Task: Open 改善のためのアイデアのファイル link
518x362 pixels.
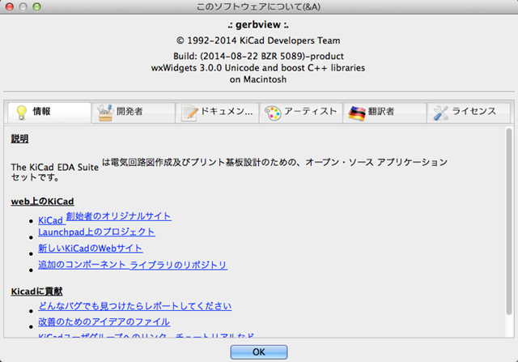Action: 104,322
